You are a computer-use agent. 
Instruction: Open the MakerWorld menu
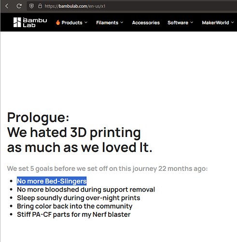click(x=215, y=23)
